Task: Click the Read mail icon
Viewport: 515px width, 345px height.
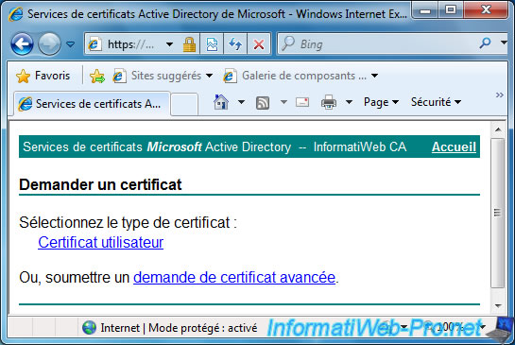Action: click(x=302, y=102)
